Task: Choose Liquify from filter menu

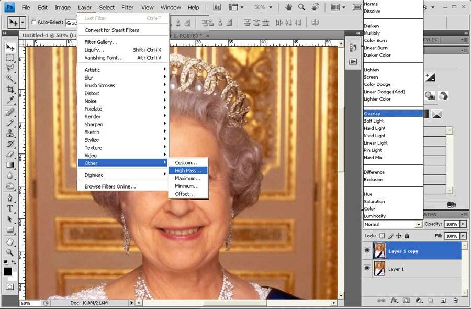Action: (122, 50)
